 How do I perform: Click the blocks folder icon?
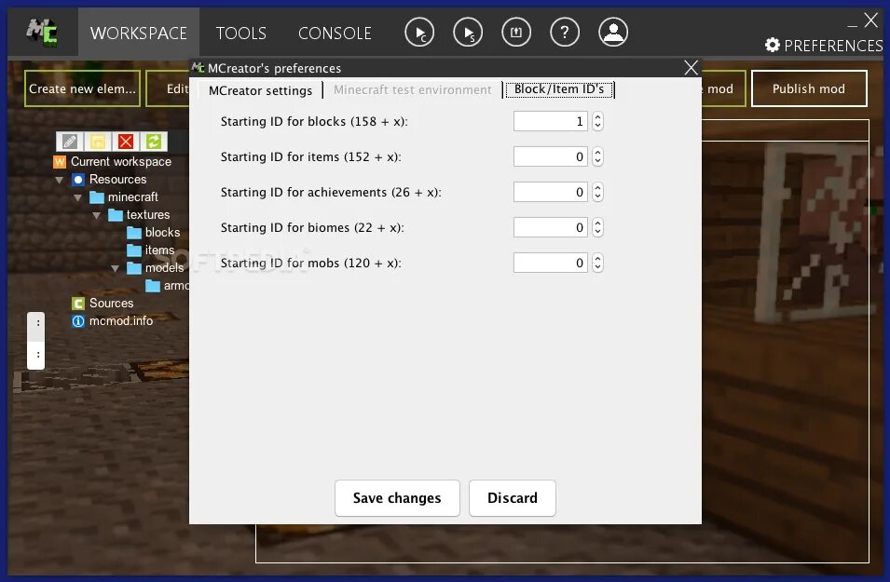tap(134, 233)
